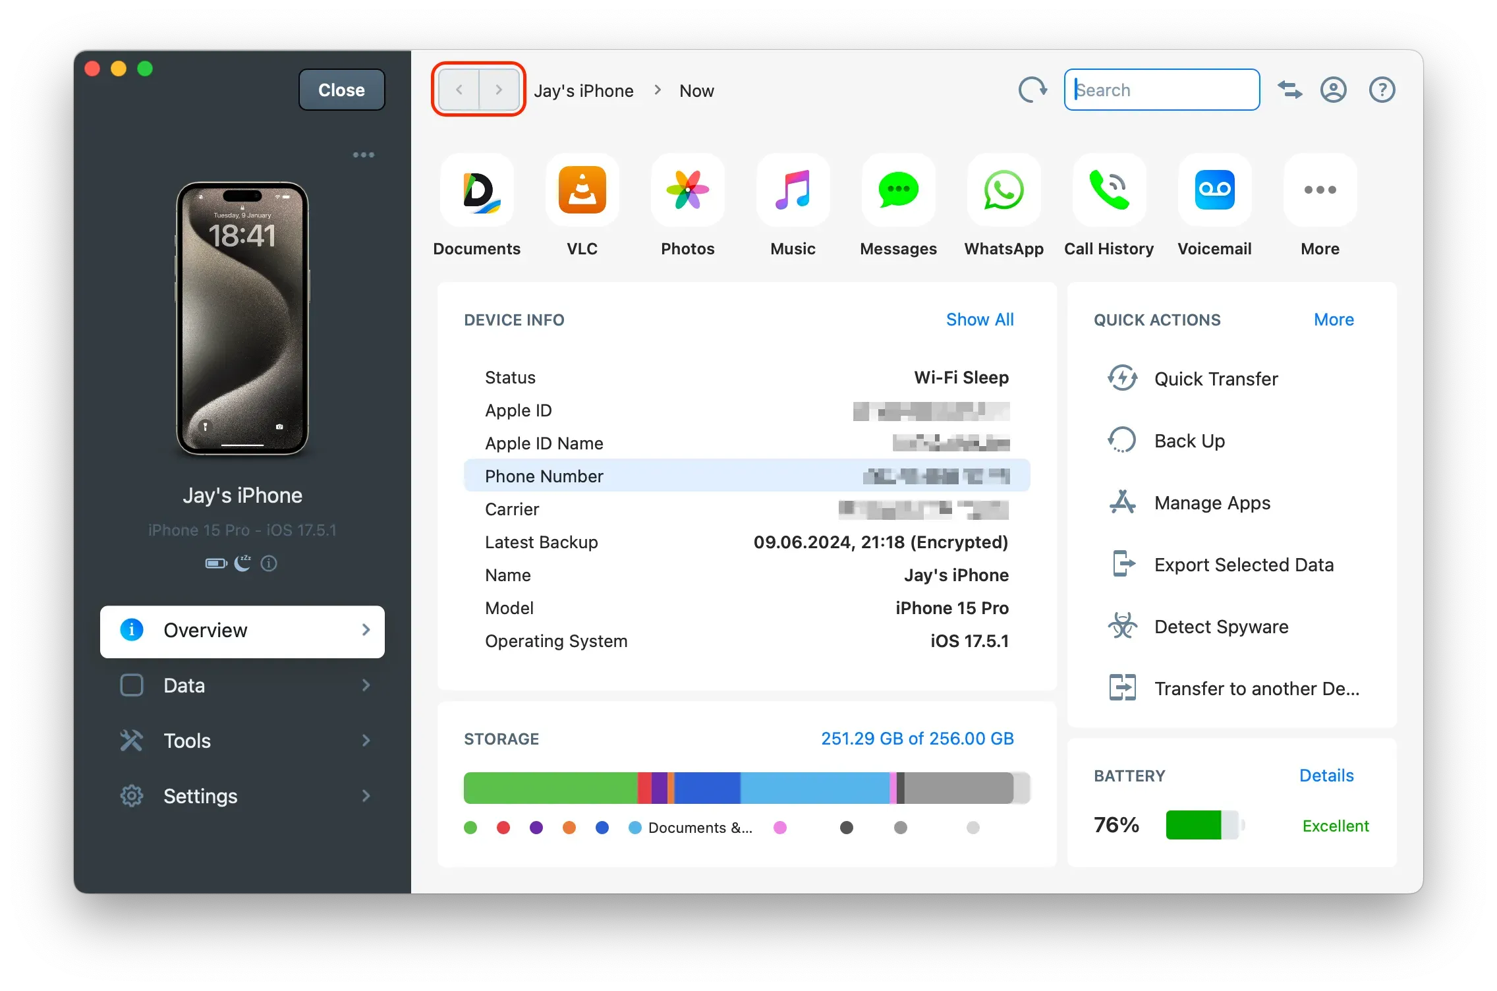Expand the Settings sidebar section

pyautogui.click(x=242, y=796)
